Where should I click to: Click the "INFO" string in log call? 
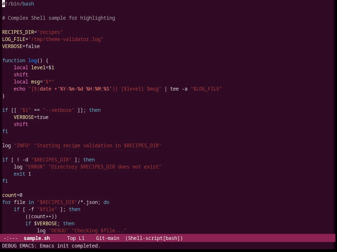click(x=22, y=145)
